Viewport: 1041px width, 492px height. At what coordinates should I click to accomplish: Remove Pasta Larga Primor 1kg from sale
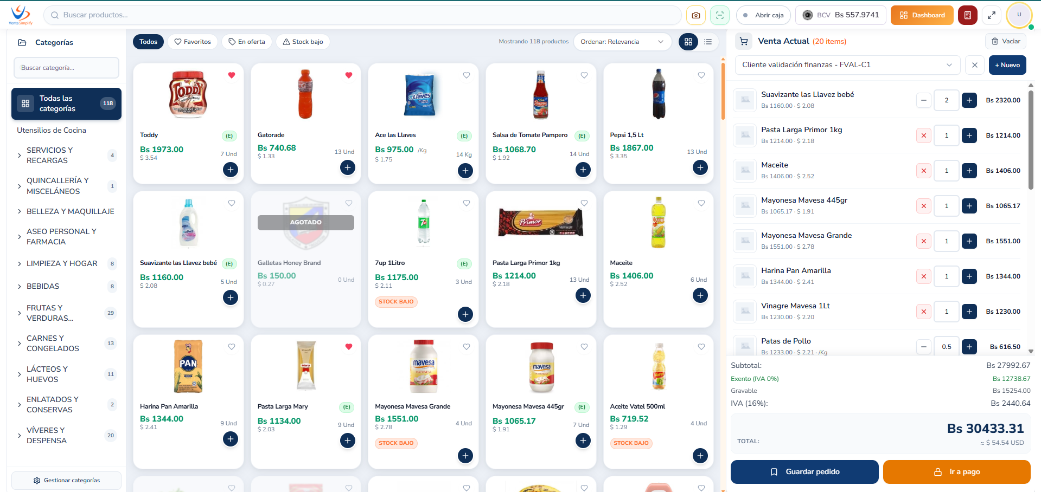[x=924, y=135]
